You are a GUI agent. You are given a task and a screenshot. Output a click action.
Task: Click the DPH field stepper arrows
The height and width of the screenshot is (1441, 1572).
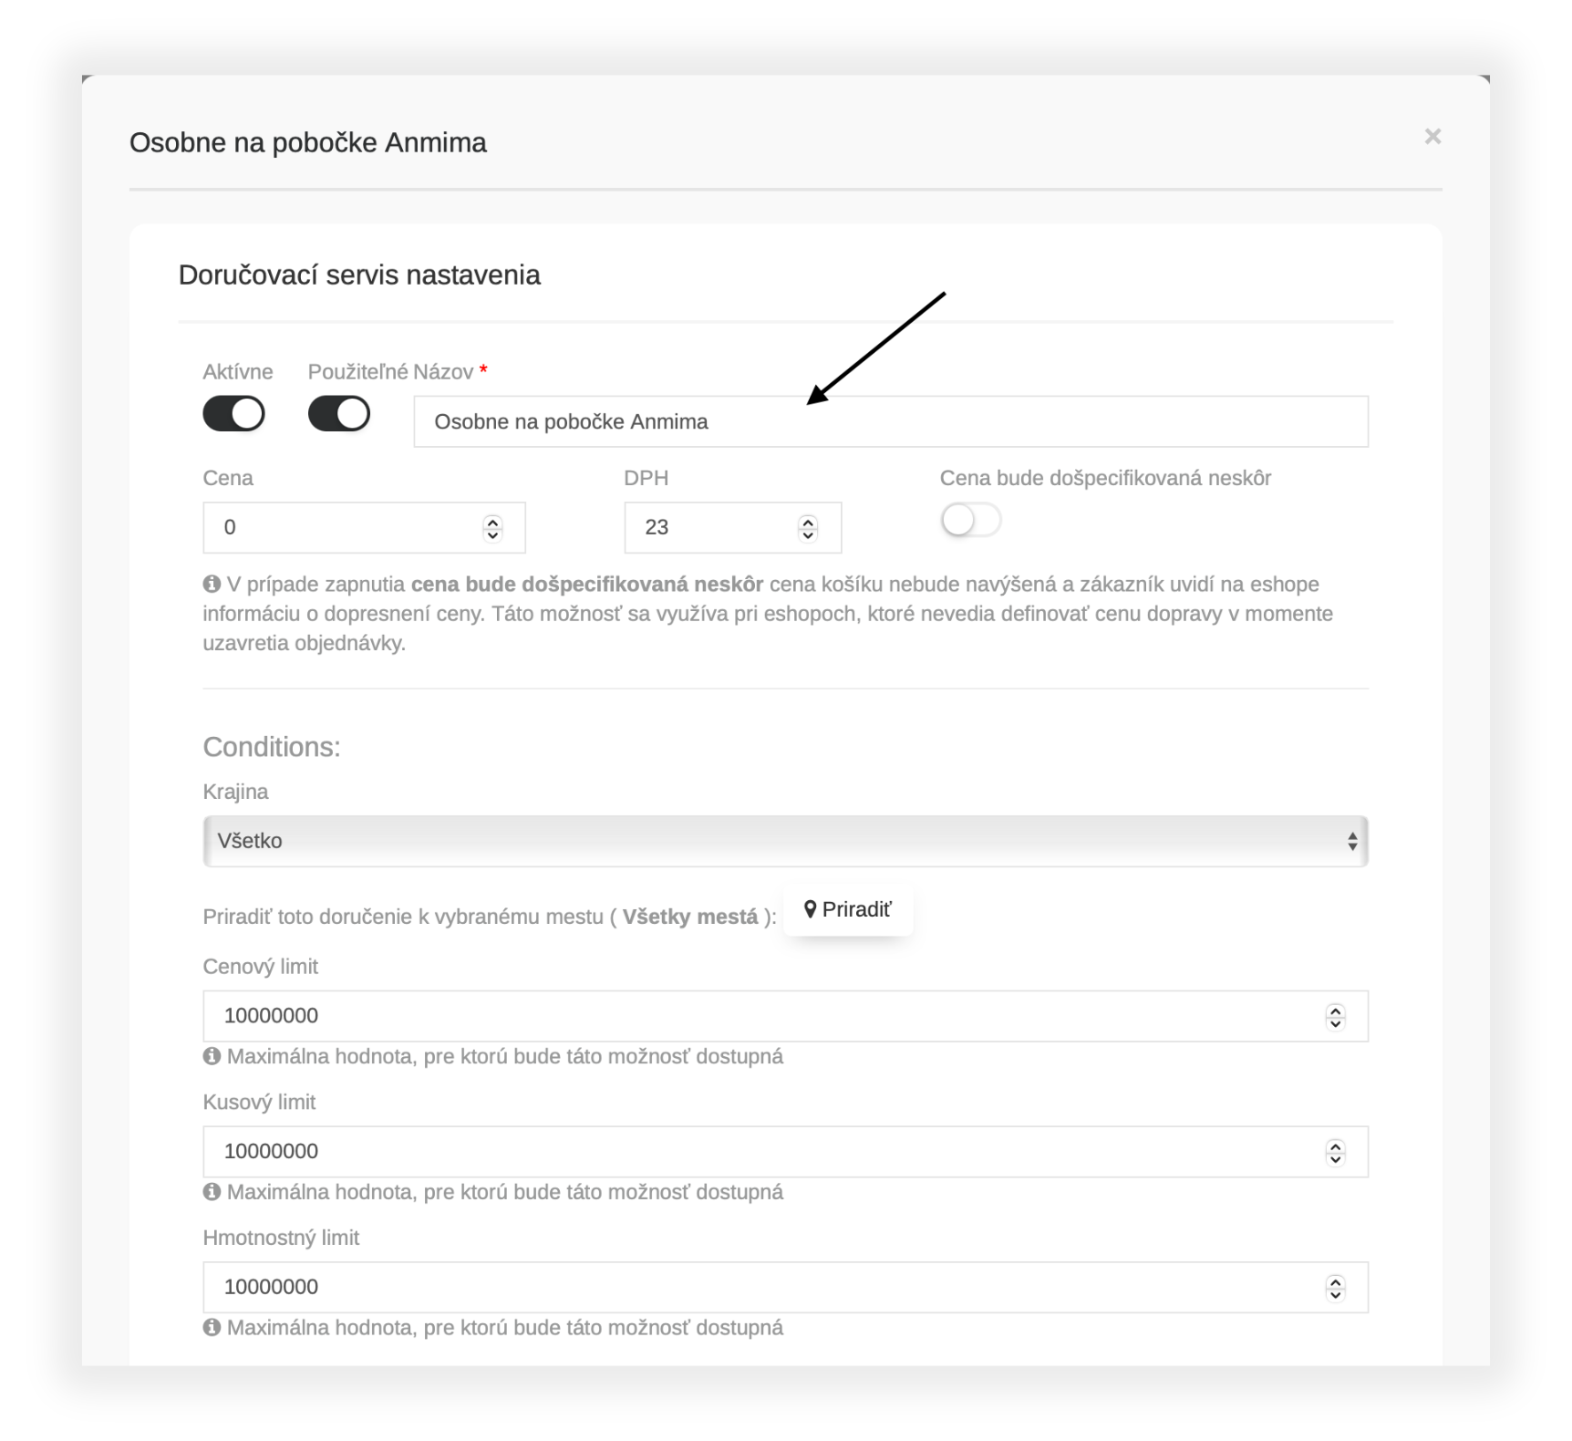pos(808,528)
